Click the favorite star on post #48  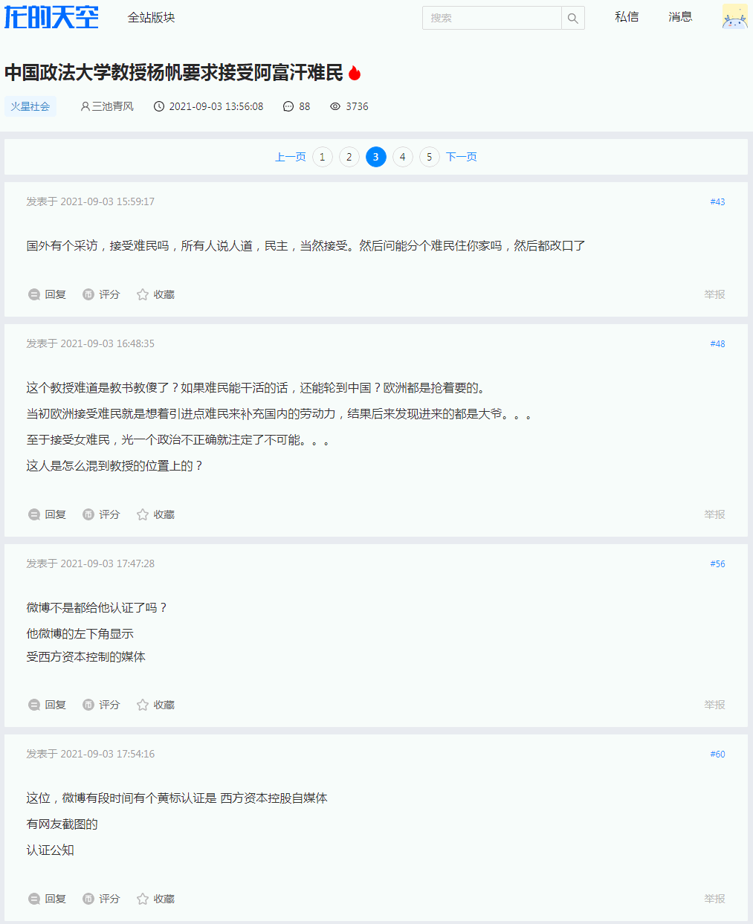143,514
